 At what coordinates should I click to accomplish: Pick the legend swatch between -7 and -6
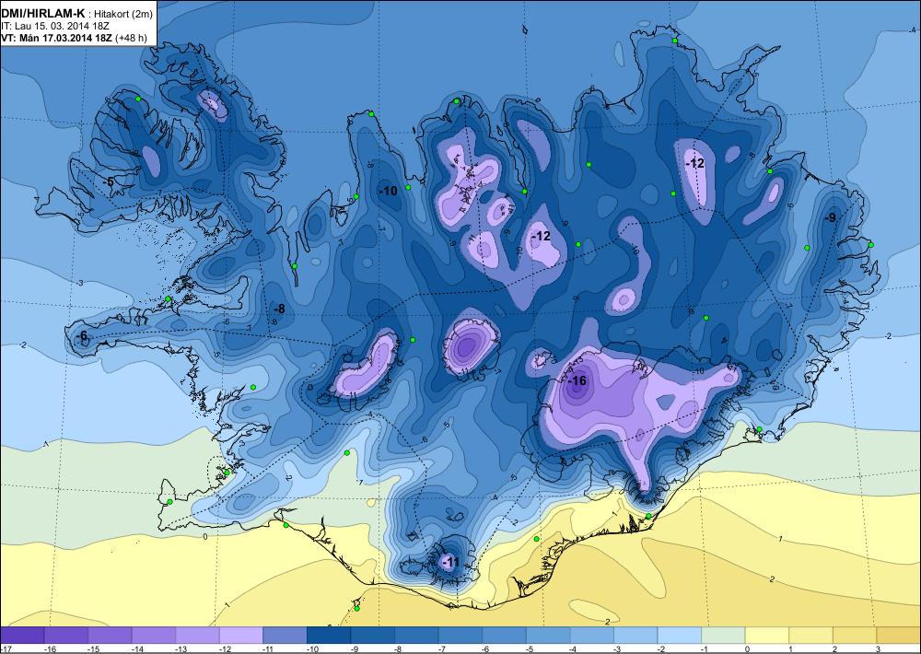coord(460,636)
